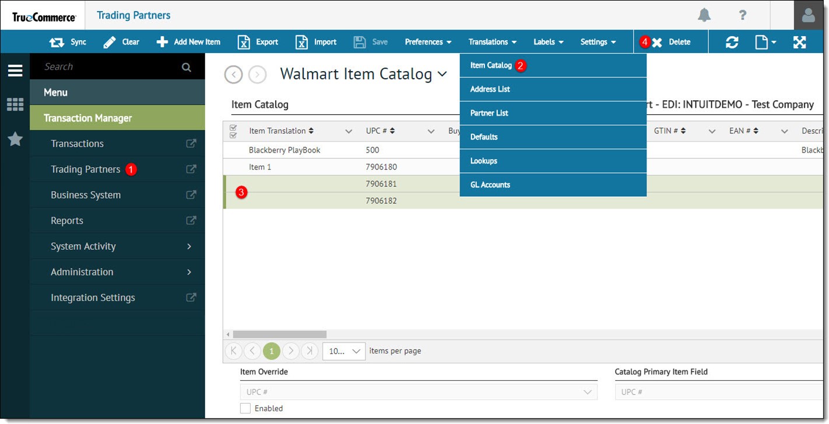This screenshot has width=829, height=424.
Task: Open Transactions in a new window icon
Action: pyautogui.click(x=191, y=143)
